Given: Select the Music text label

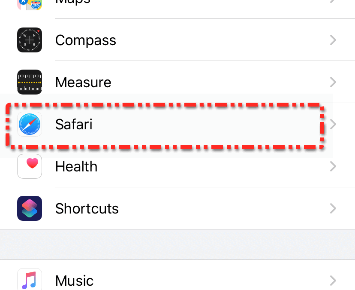Looking at the screenshot, I should pyautogui.click(x=75, y=281).
